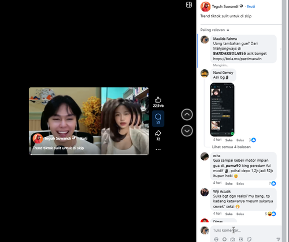Open Nand Gemoy name link
289x242 pixels.
(223, 73)
